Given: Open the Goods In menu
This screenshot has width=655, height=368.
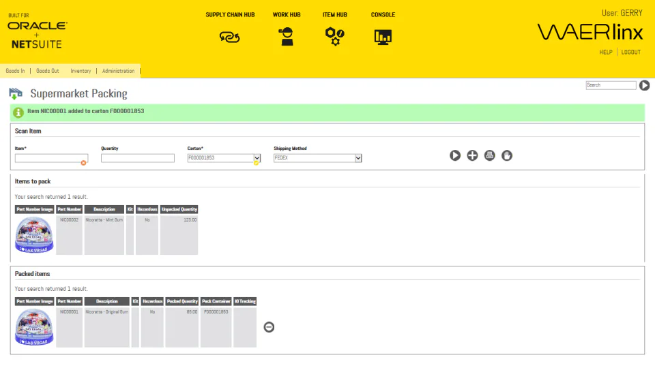Looking at the screenshot, I should (15, 71).
